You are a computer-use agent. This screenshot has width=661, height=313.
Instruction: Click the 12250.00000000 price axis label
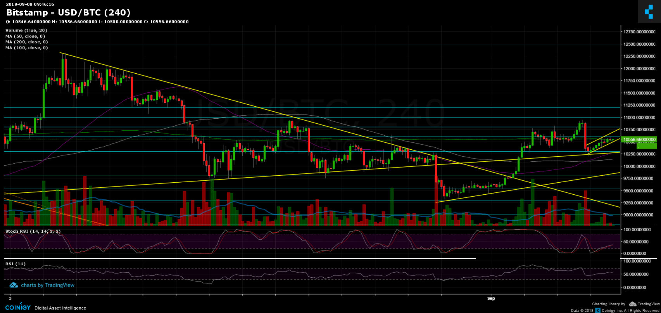pos(640,56)
